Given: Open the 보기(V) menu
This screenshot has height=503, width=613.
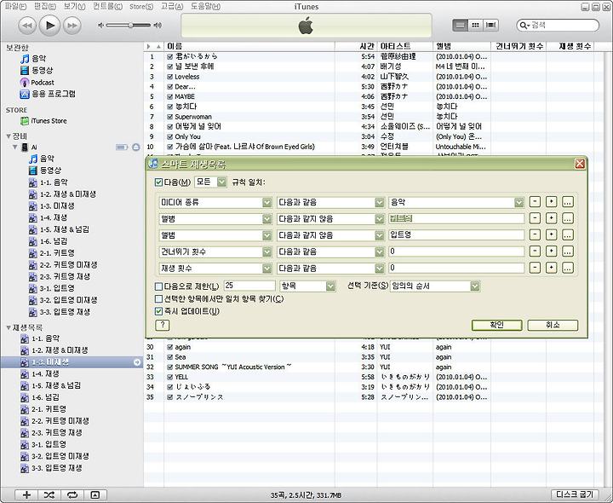Looking at the screenshot, I should pyautogui.click(x=74, y=6).
